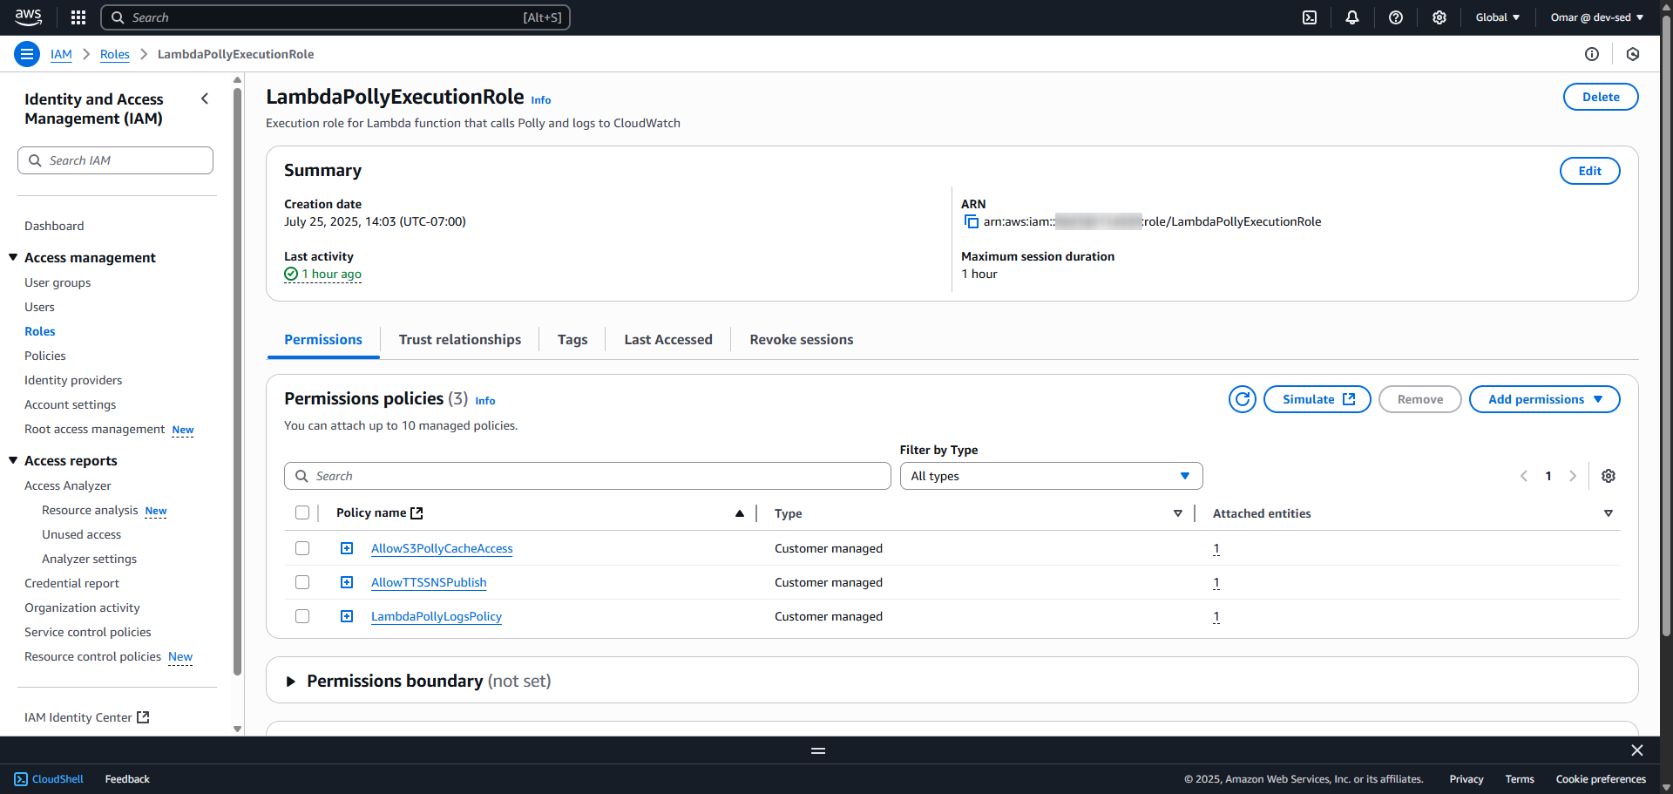Click the top console Search bar
Image resolution: width=1673 pixels, height=794 pixels.
[x=335, y=17]
